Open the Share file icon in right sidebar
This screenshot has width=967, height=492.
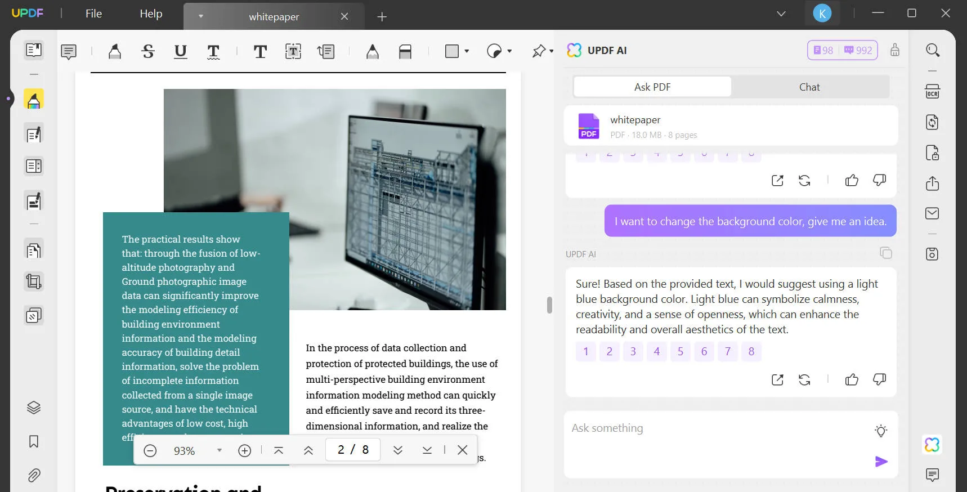tap(933, 183)
